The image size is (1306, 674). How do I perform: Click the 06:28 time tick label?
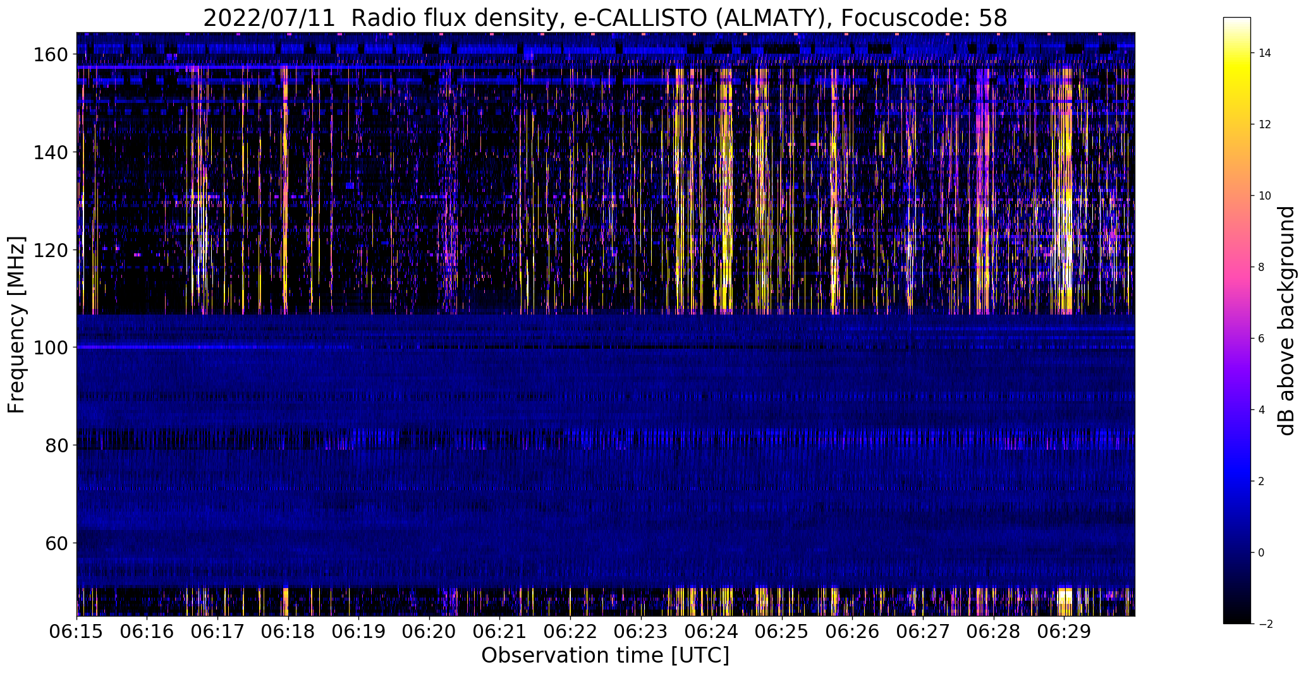pos(994,632)
